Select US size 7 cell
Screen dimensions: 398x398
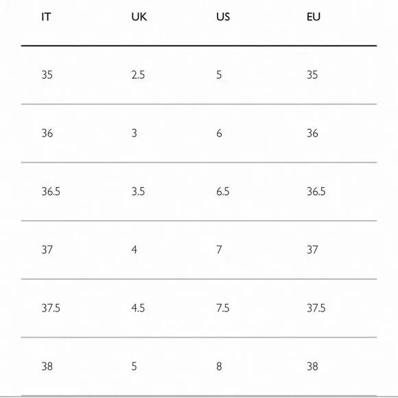pos(219,250)
